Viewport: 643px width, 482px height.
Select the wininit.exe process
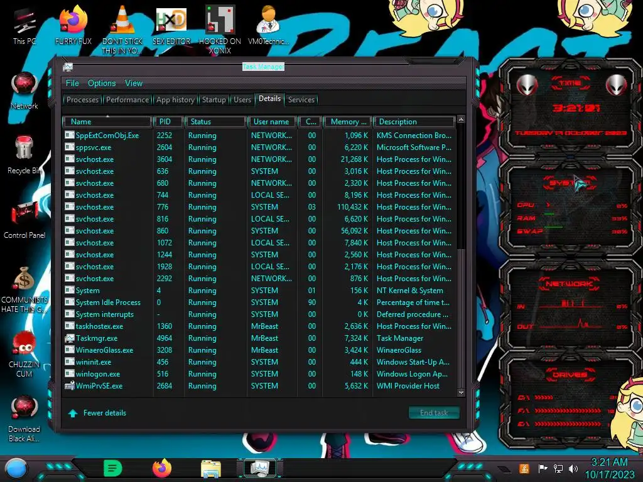click(259, 362)
